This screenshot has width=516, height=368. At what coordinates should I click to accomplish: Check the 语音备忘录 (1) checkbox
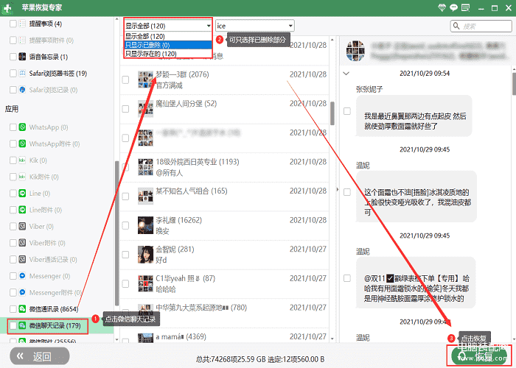pos(13,57)
